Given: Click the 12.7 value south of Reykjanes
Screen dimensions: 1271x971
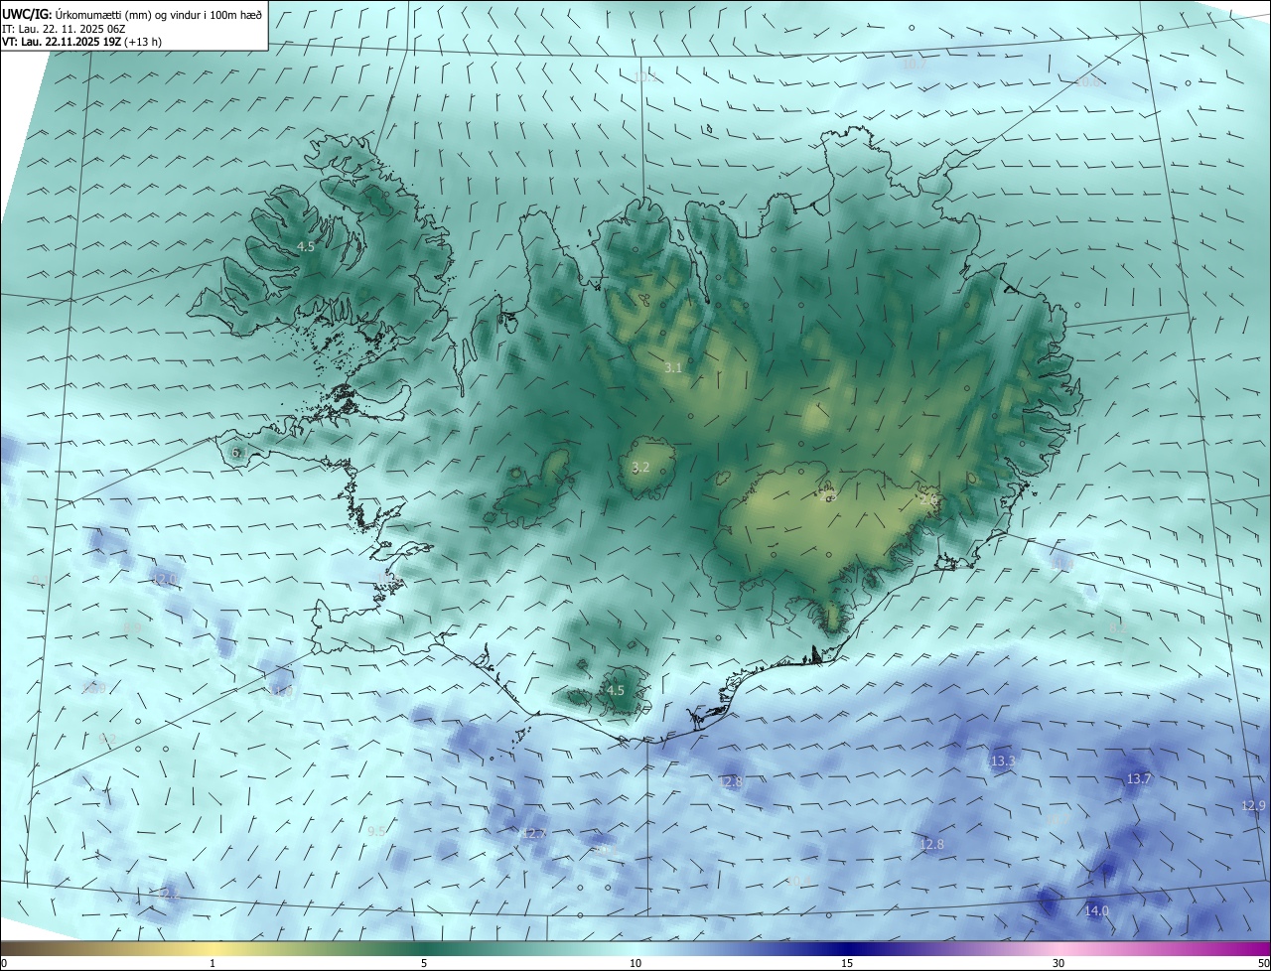Looking at the screenshot, I should [x=534, y=833].
